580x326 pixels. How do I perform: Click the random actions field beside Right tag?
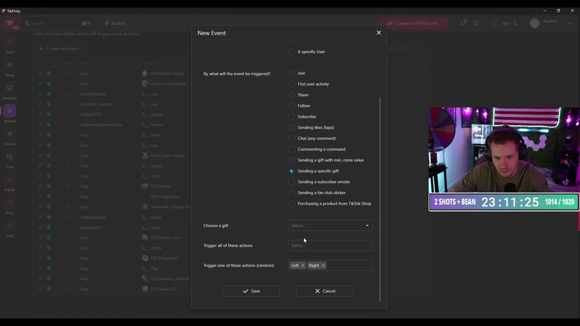[x=349, y=265]
